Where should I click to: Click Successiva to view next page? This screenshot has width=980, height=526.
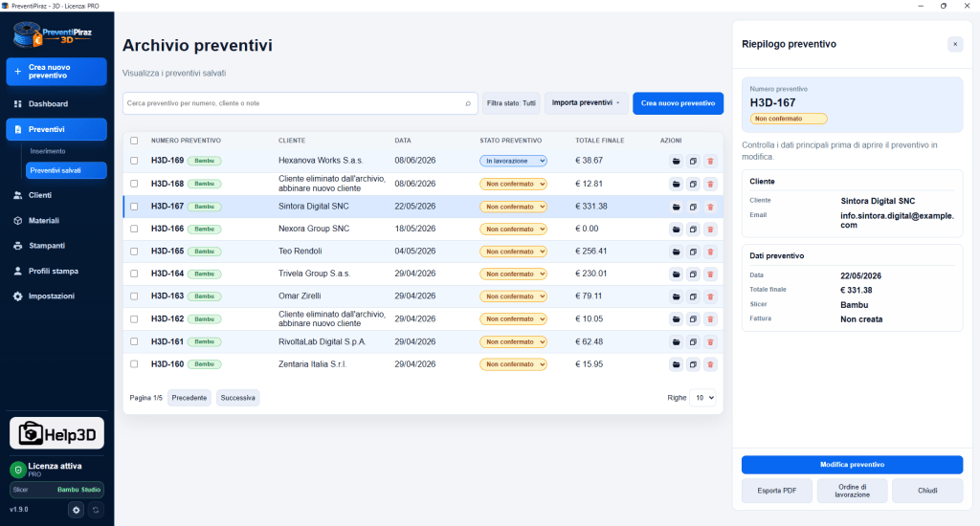(237, 398)
